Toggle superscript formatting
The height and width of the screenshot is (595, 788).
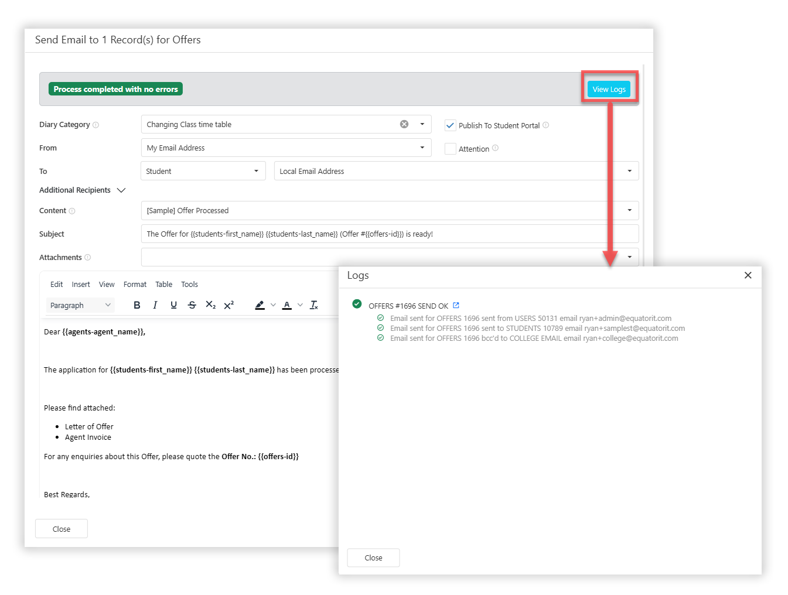tap(229, 305)
